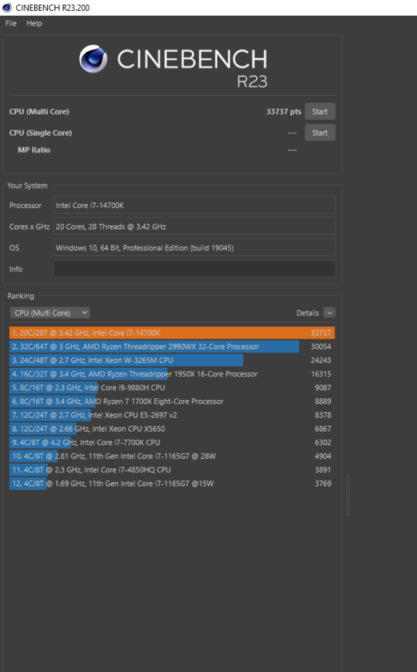Screen dimensions: 417x672
Task: Click the Cinebench logo sphere icon
Action: pyautogui.click(x=93, y=59)
